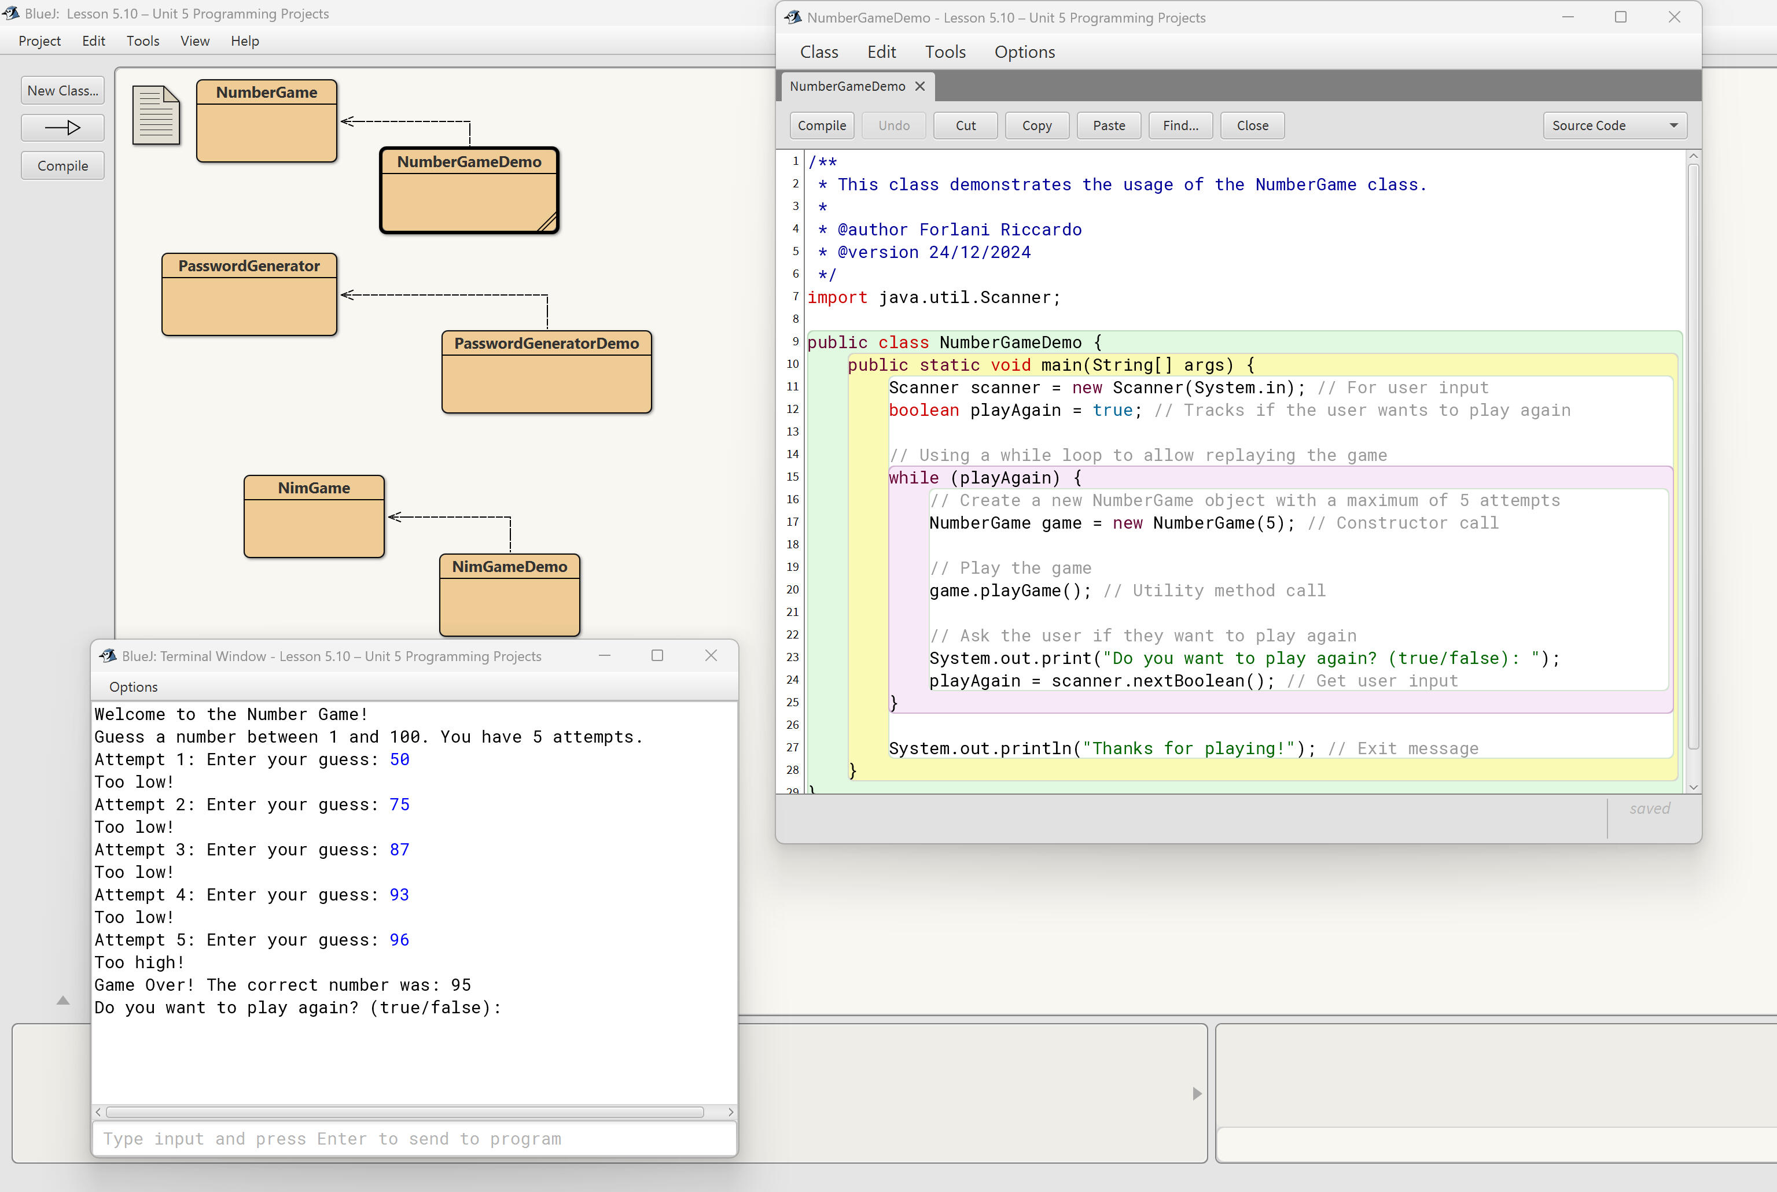Click the terminal input text field

(414, 1139)
